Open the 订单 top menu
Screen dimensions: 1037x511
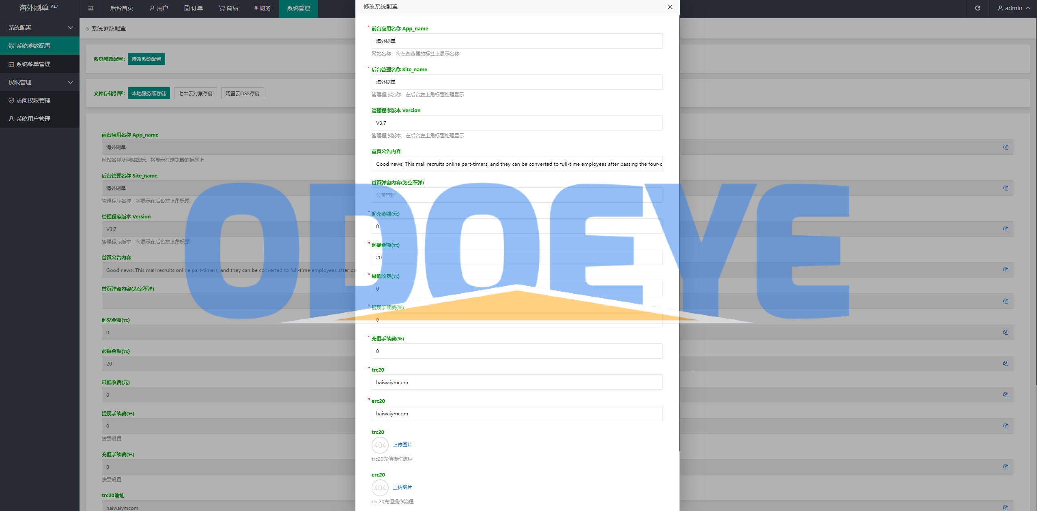[194, 8]
